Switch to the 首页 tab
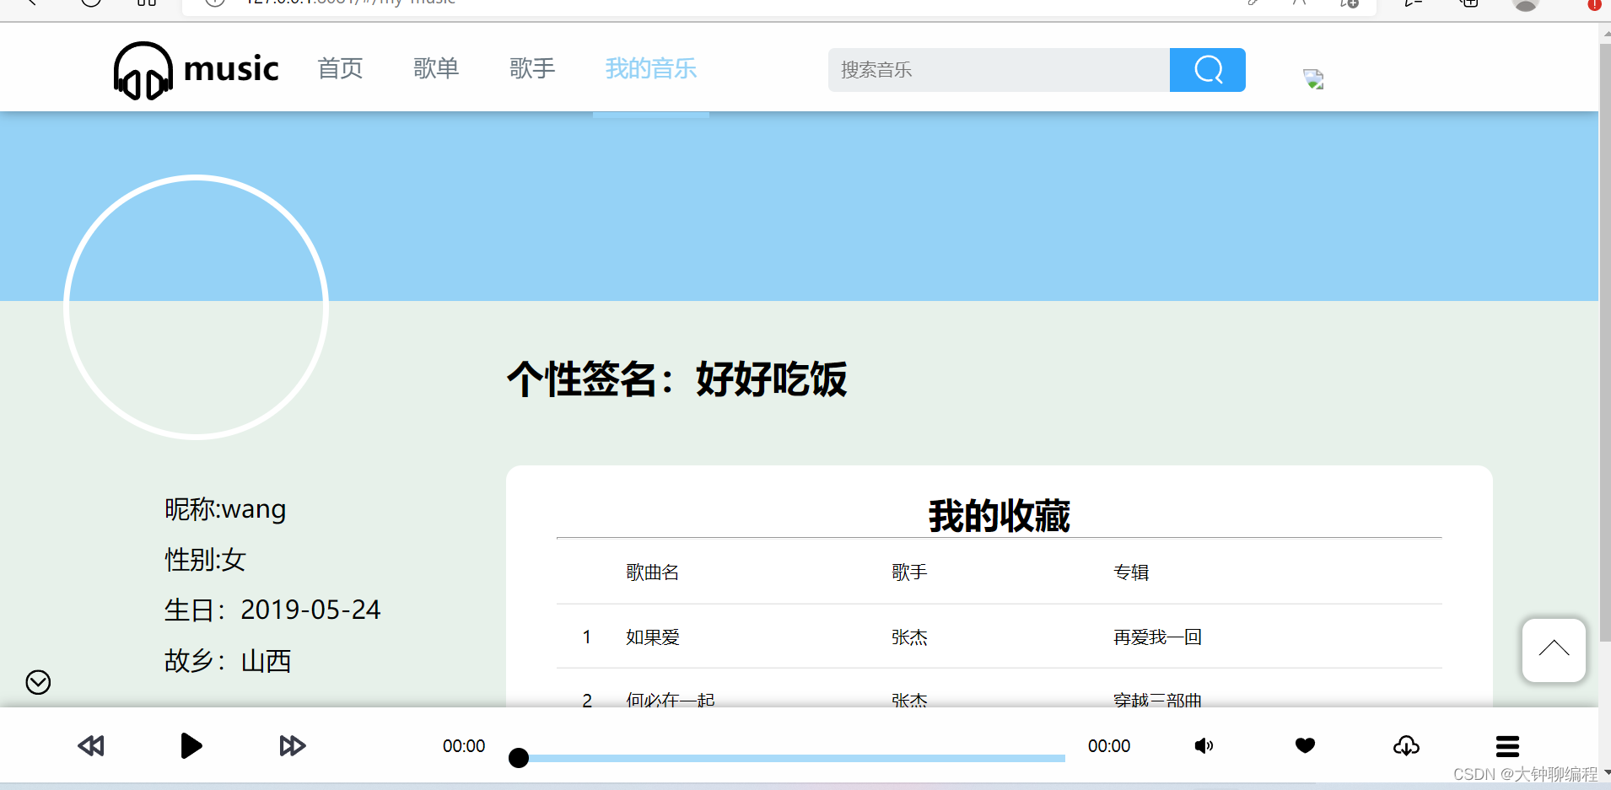Image resolution: width=1611 pixels, height=790 pixels. (340, 69)
